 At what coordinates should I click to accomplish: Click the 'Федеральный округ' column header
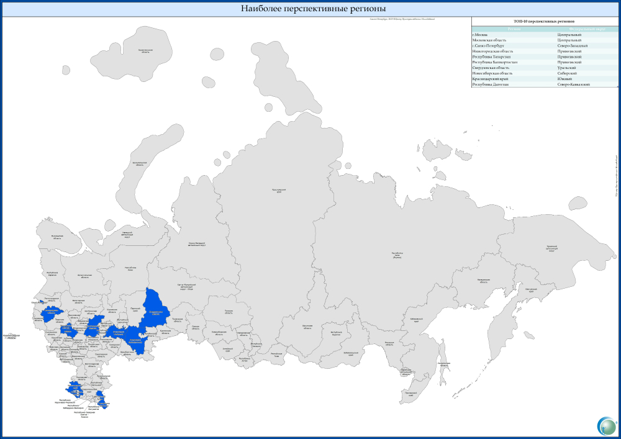click(x=587, y=29)
